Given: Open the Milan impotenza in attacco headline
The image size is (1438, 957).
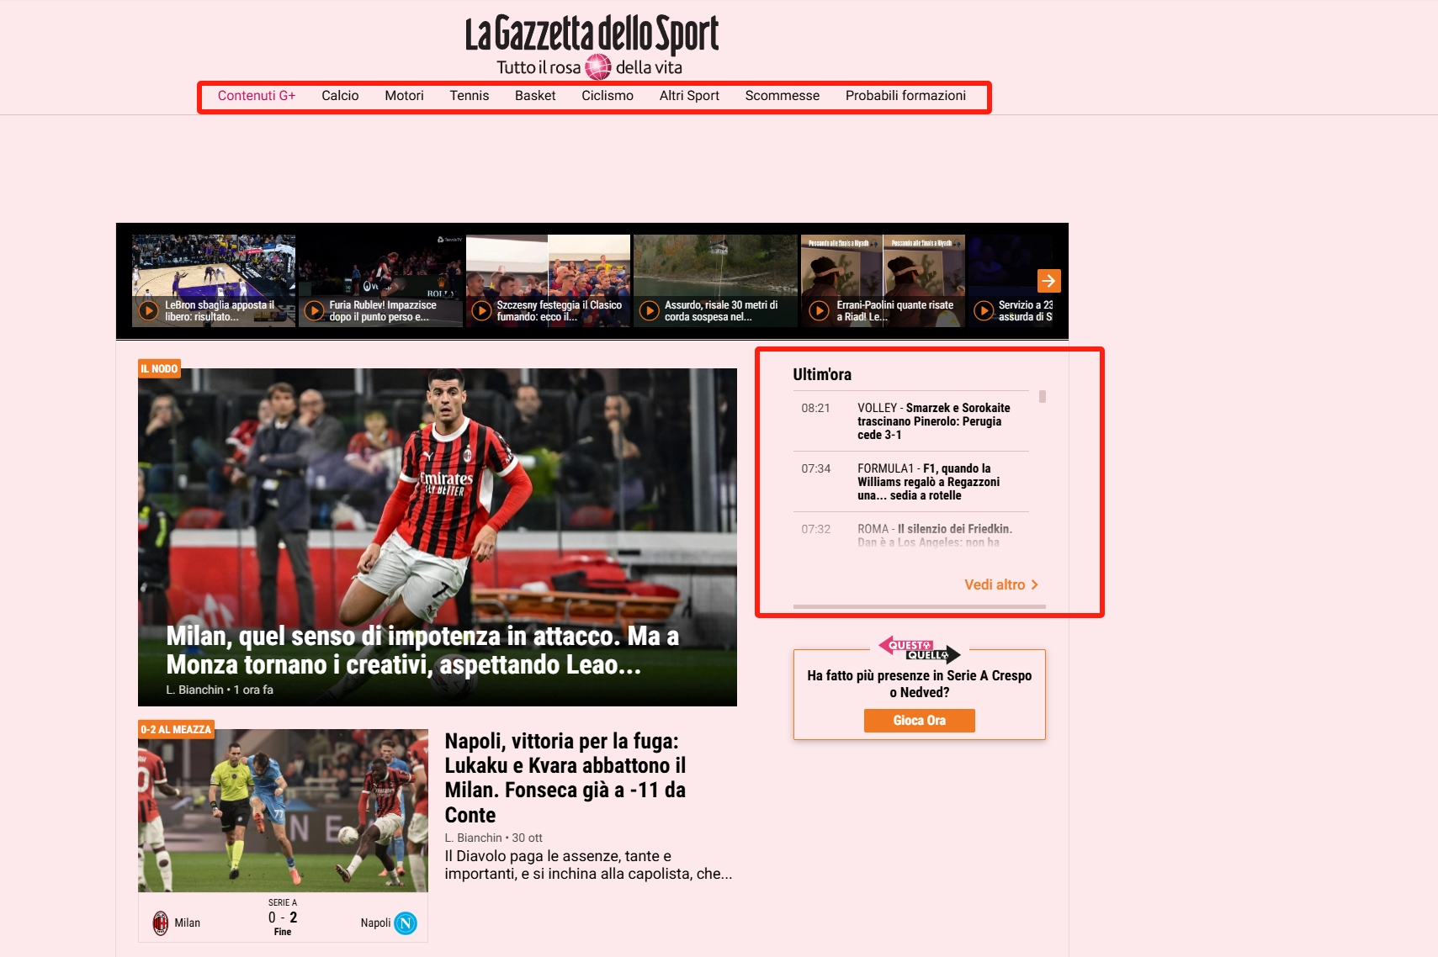Looking at the screenshot, I should (x=422, y=650).
